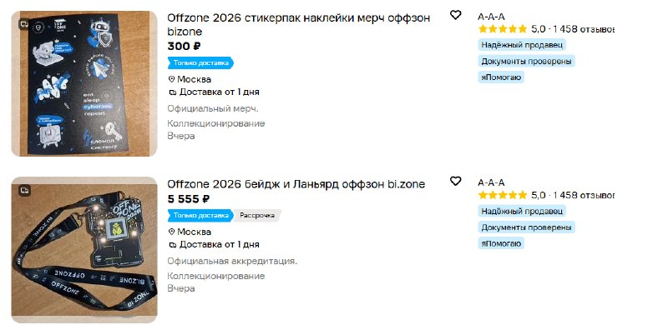The height and width of the screenshot is (325, 668).
Task: Click delivery truck icon on stickerpack photo
Action: coord(24,24)
